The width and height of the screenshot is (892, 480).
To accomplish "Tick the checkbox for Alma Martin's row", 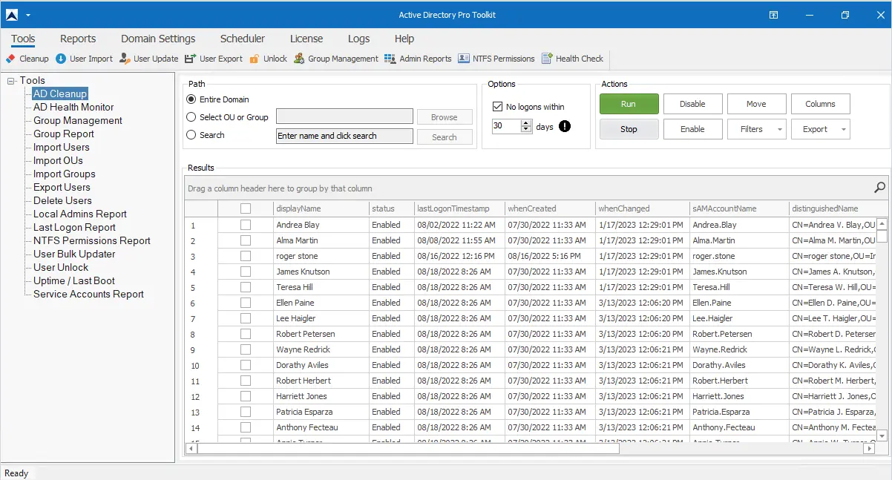I will [246, 240].
